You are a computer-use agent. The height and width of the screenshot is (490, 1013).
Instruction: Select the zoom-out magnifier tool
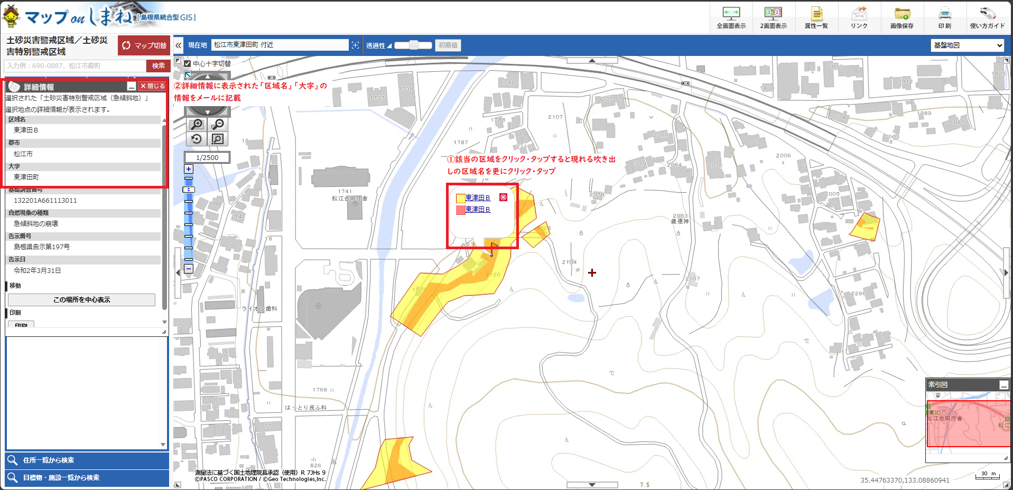pos(217,125)
